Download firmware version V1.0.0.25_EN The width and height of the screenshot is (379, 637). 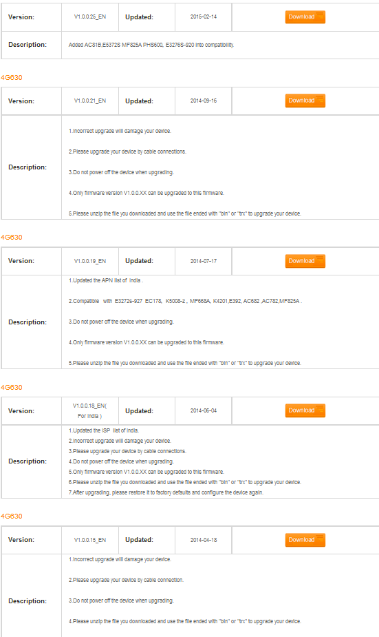pyautogui.click(x=305, y=17)
